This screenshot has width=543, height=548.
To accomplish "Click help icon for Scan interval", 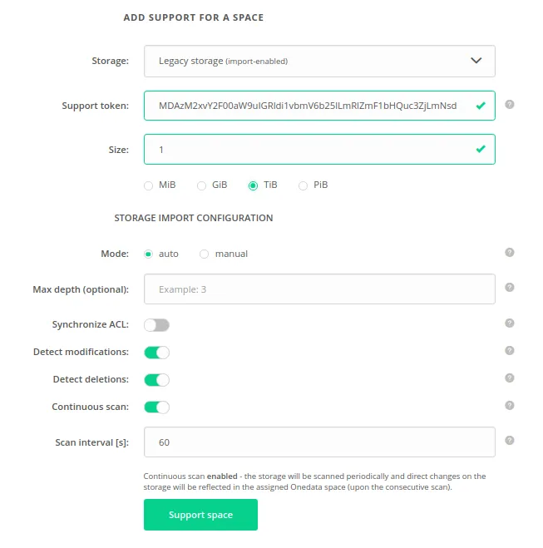I will click(510, 441).
